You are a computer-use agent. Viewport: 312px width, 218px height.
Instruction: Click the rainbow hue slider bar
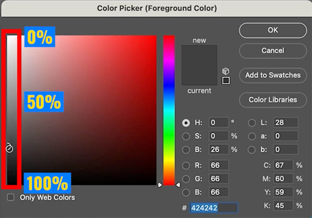[x=169, y=110]
